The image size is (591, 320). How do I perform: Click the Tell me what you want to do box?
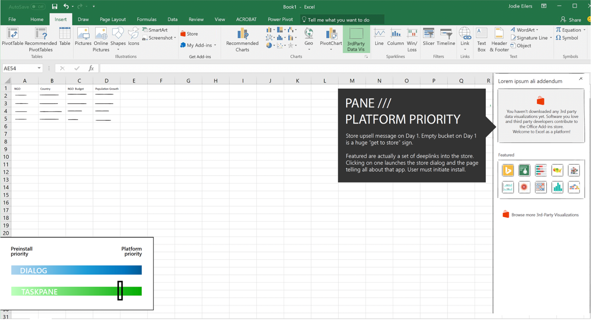(342, 20)
